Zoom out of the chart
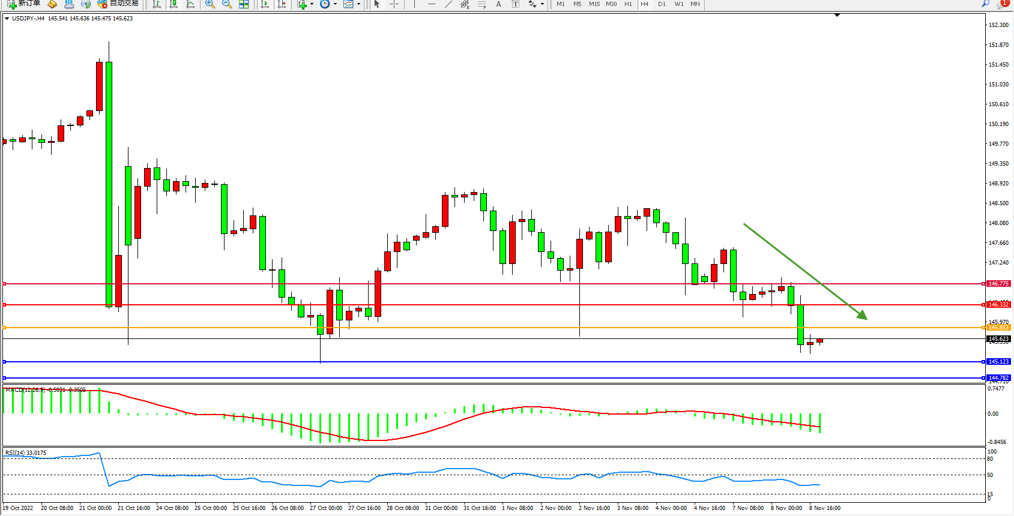Image resolution: width=1014 pixels, height=516 pixels. coord(227,4)
